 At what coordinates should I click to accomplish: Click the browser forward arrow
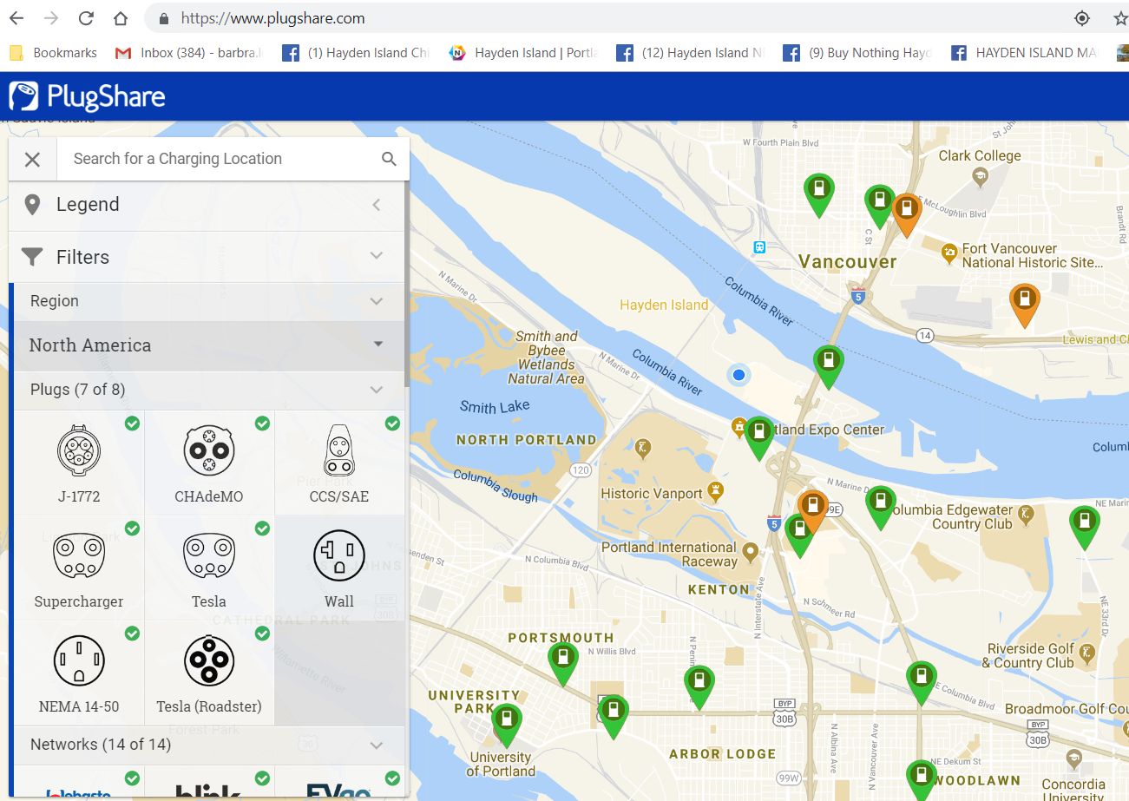pos(51,18)
